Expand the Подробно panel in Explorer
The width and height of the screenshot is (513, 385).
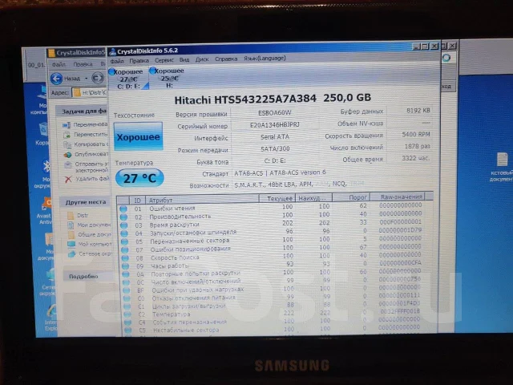83,276
